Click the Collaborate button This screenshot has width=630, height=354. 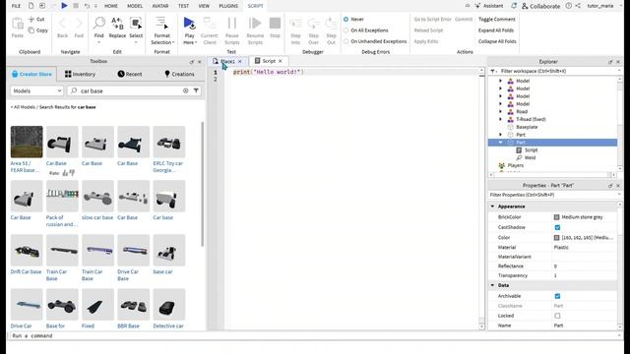pyautogui.click(x=540, y=6)
